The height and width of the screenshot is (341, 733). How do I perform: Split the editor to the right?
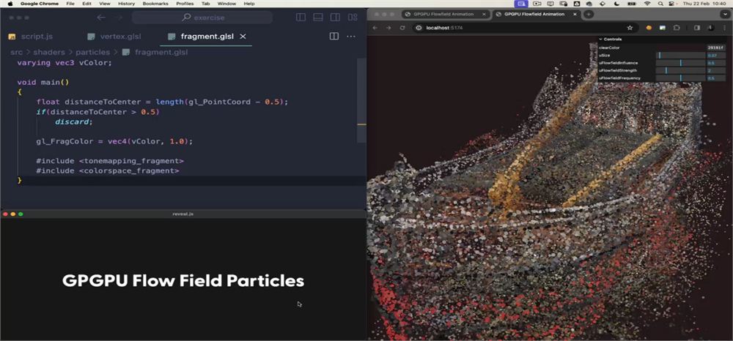pyautogui.click(x=334, y=37)
